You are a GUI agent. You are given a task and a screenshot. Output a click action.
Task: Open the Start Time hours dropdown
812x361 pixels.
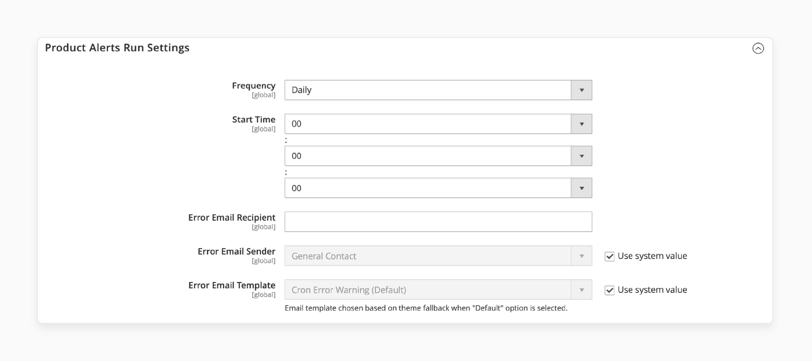point(438,124)
